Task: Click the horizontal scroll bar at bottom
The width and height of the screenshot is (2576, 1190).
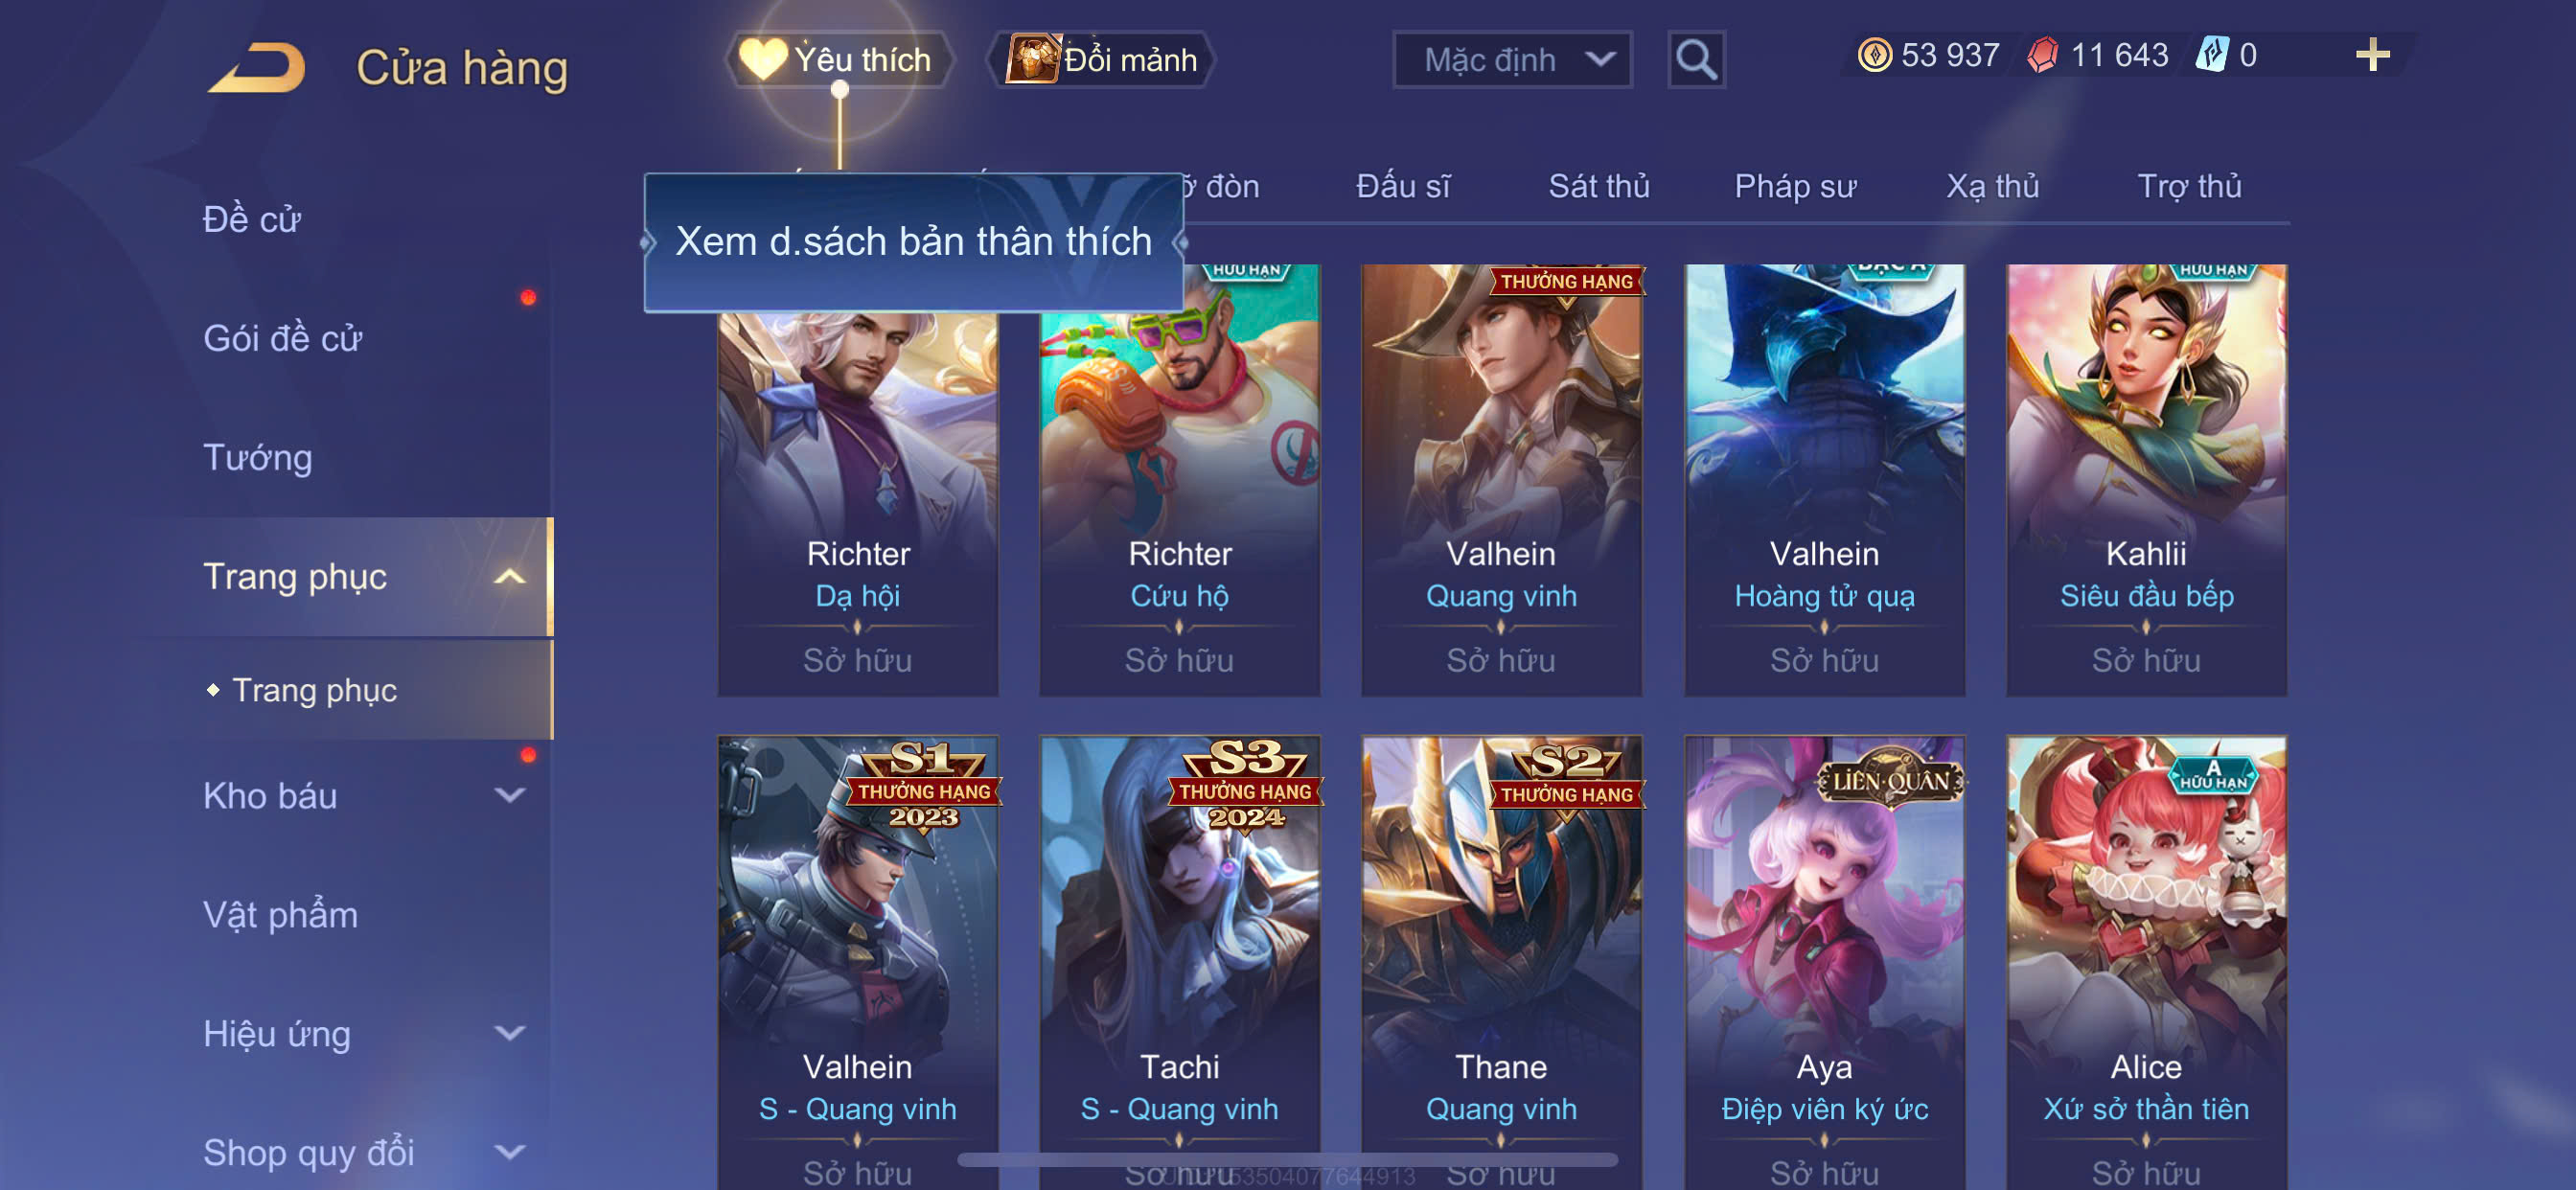Action: 1288,1160
